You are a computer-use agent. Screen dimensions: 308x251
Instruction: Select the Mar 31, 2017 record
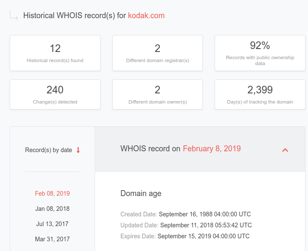pyautogui.click(x=52, y=239)
